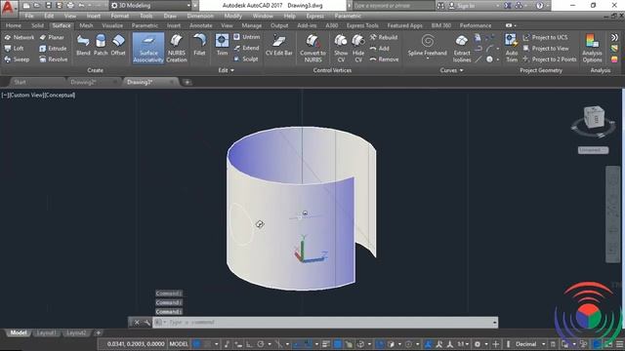The image size is (625, 351).
Task: Activate the Patch surface tool
Action: click(x=101, y=45)
